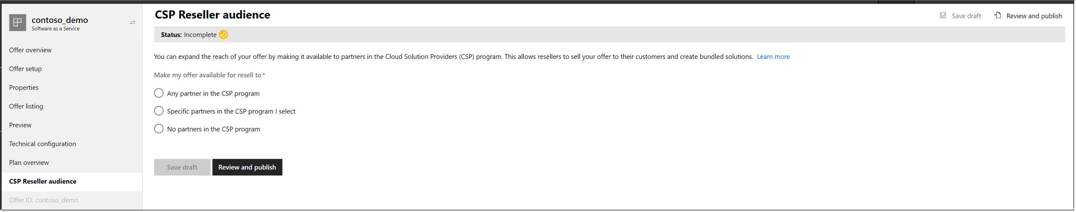This screenshot has width=1076, height=212.
Task: Click the Save draft disk icon
Action: pyautogui.click(x=943, y=15)
